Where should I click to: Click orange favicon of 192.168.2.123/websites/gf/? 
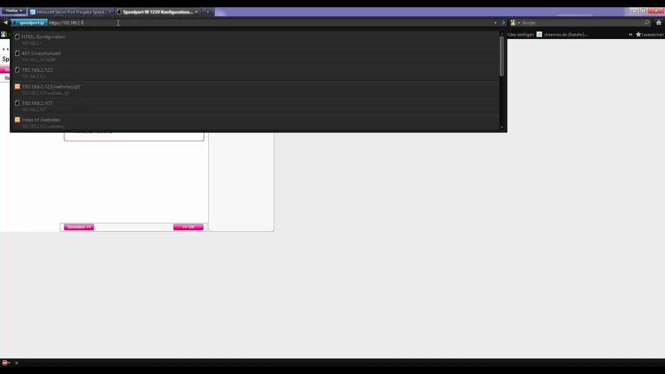coord(17,86)
